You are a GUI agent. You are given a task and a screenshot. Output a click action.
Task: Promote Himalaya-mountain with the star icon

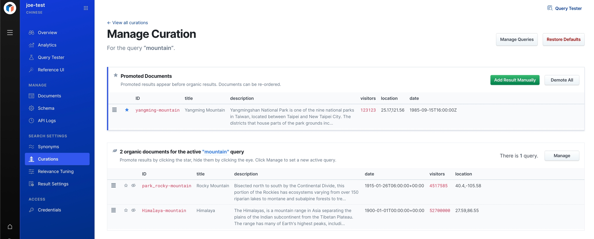[x=126, y=210]
